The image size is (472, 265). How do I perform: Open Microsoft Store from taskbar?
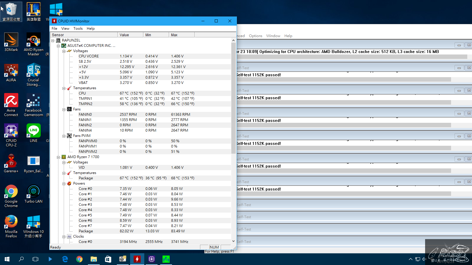point(108,259)
